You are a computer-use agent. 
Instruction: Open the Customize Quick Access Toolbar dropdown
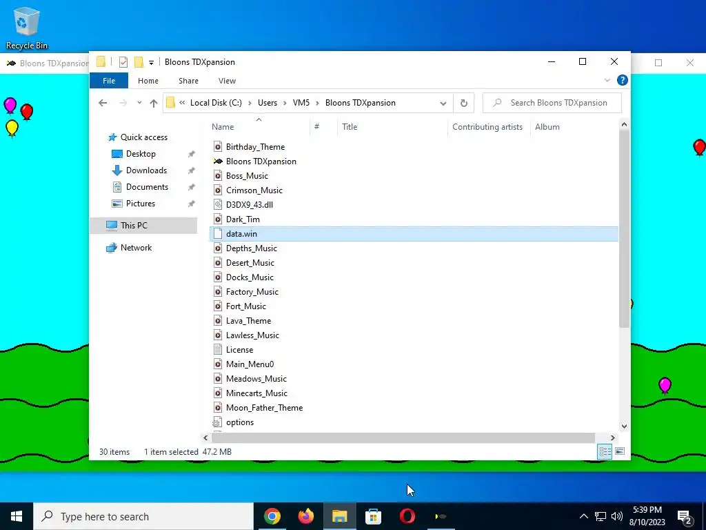click(151, 63)
